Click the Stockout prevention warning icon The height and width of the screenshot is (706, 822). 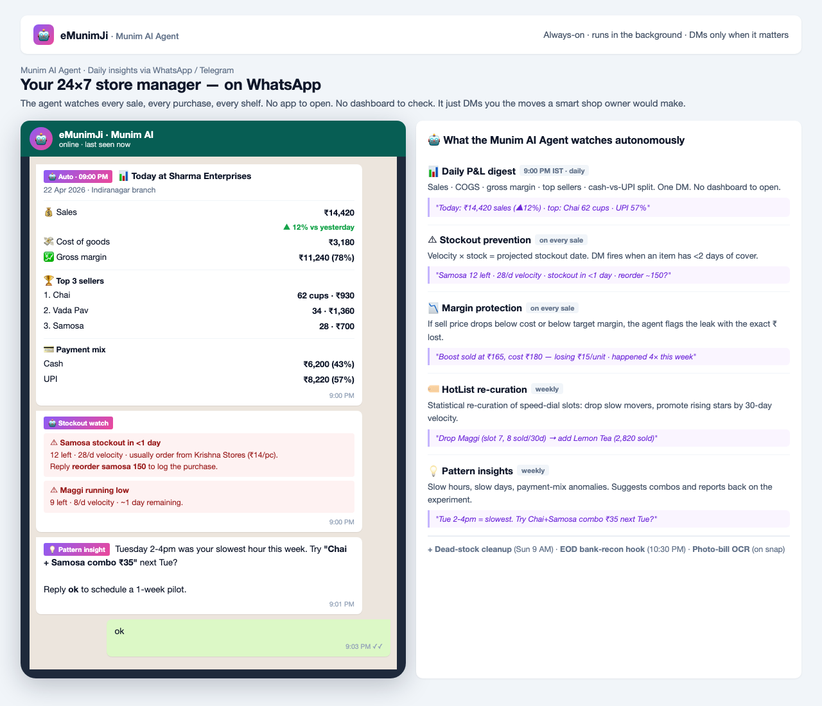tap(432, 240)
